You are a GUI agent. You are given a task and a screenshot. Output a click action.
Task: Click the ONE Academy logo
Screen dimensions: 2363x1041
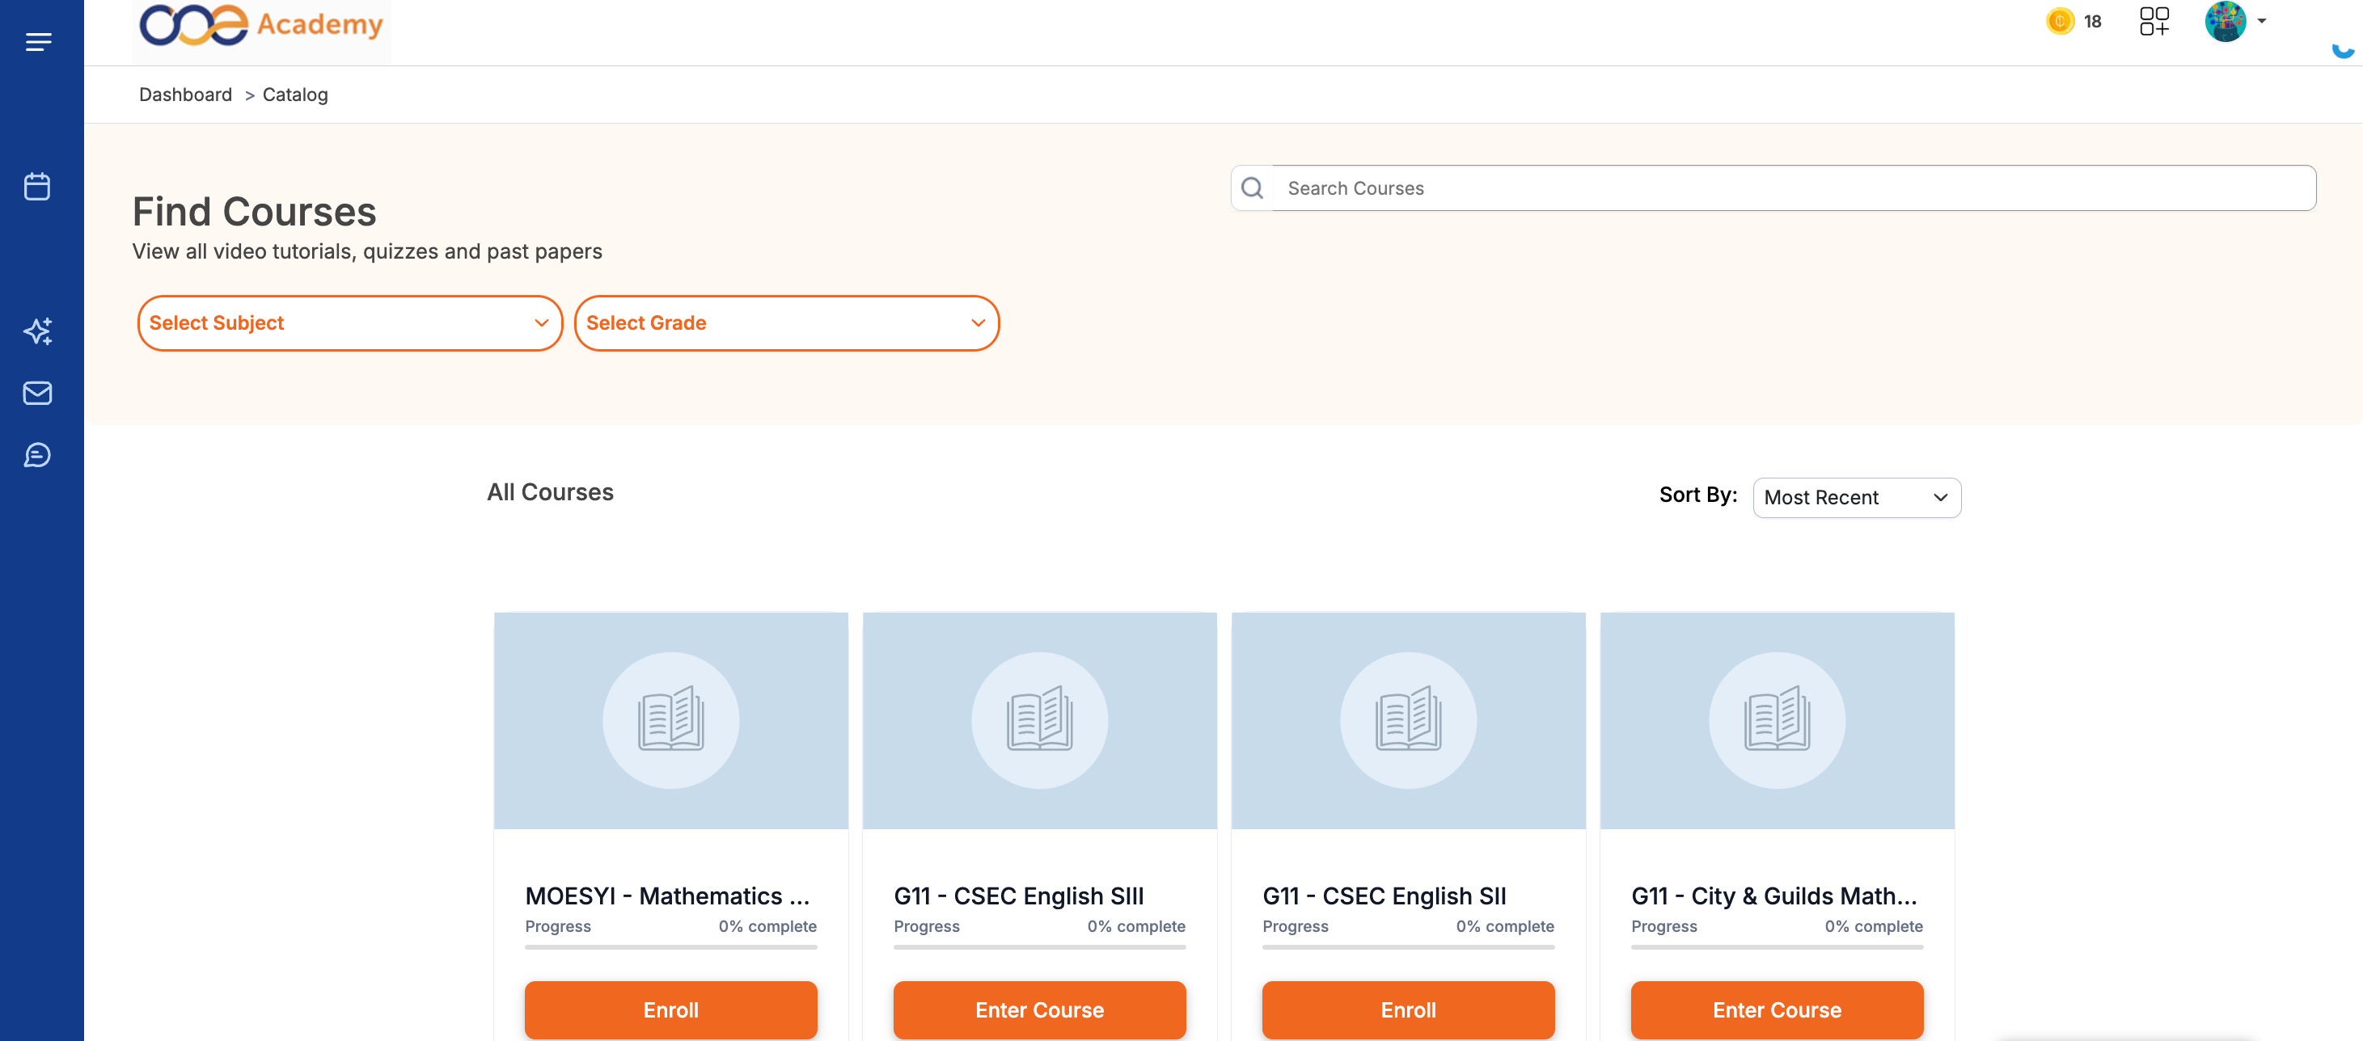point(261,26)
